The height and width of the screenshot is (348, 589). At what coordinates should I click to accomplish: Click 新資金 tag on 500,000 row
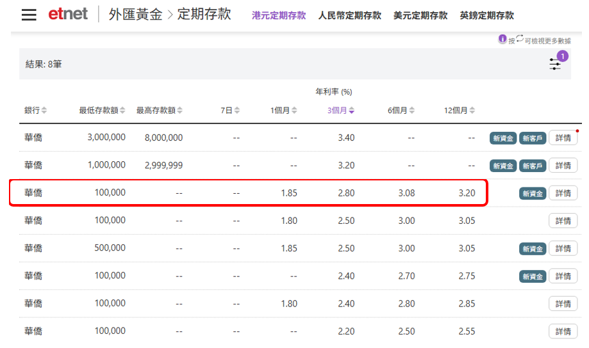pyautogui.click(x=532, y=249)
